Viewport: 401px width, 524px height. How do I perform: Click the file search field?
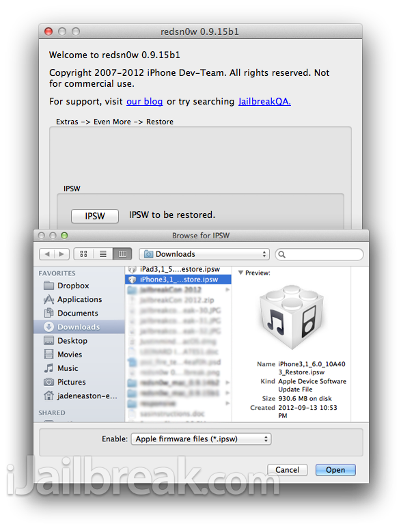coord(319,254)
